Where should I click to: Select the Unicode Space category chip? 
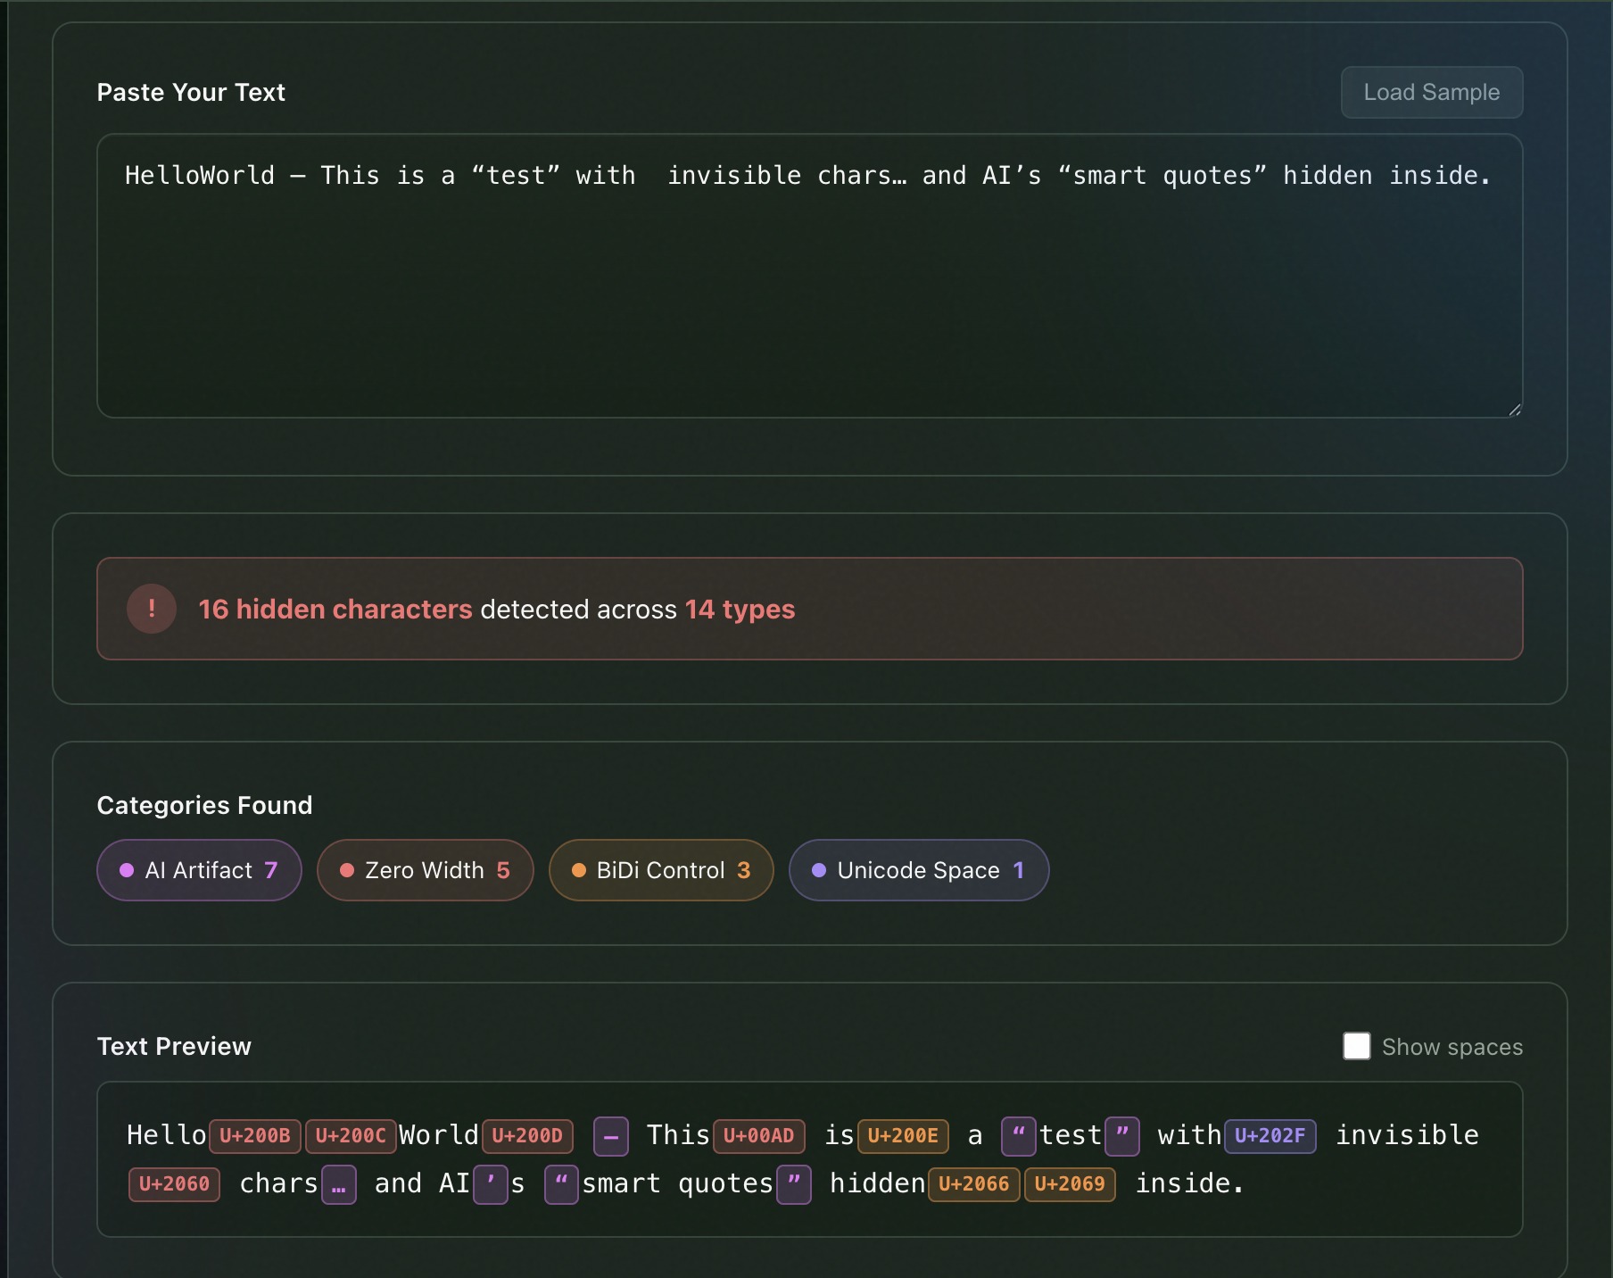[919, 870]
